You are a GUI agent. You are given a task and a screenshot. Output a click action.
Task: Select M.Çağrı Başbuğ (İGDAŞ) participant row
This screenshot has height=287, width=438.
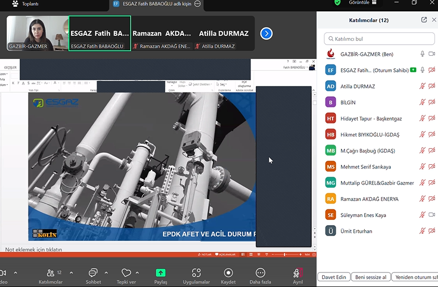point(377,150)
